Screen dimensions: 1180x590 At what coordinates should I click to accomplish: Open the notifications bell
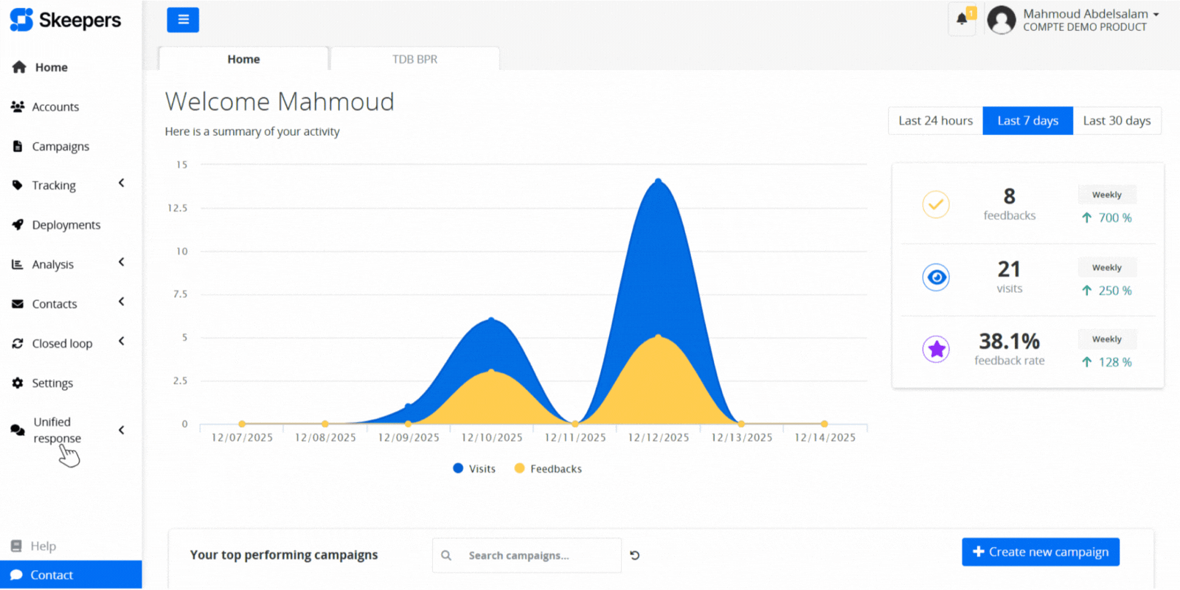962,19
